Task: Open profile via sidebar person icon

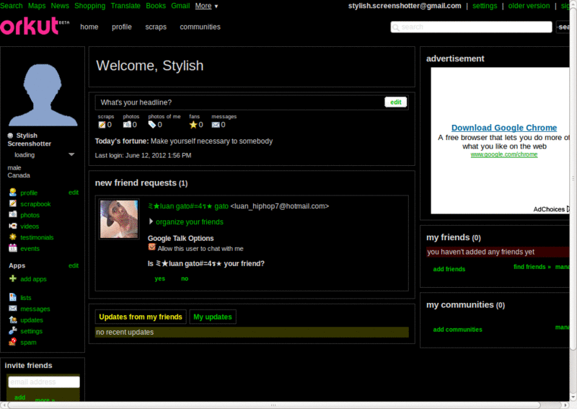Action: tap(13, 192)
